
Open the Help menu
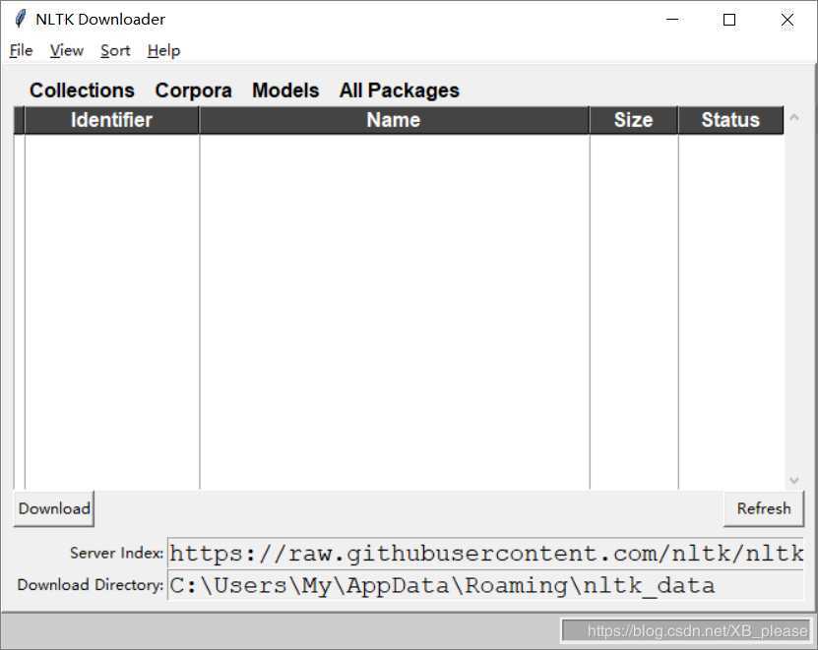point(163,50)
